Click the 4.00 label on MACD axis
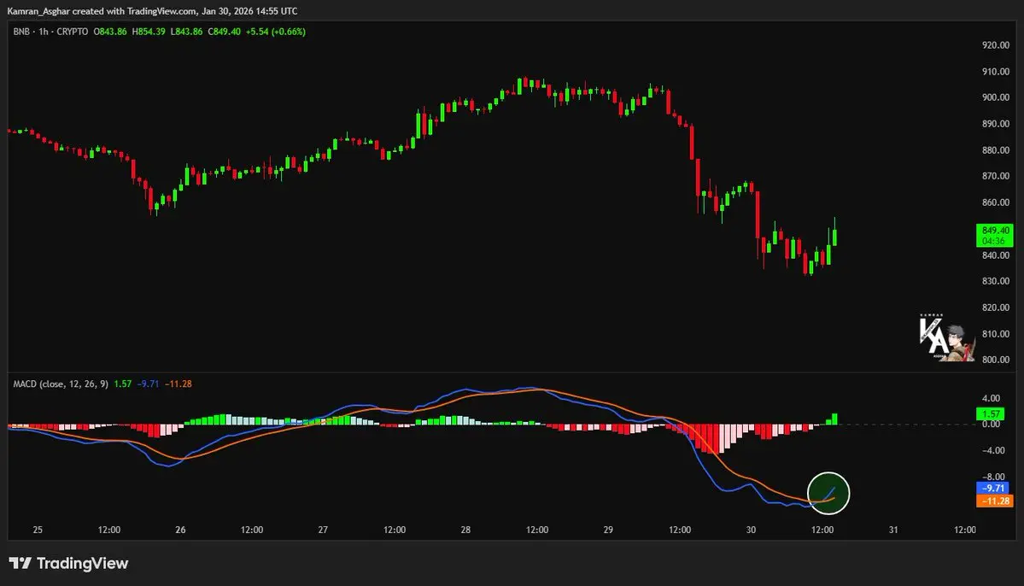Image resolution: width=1024 pixels, height=586 pixels. click(992, 399)
